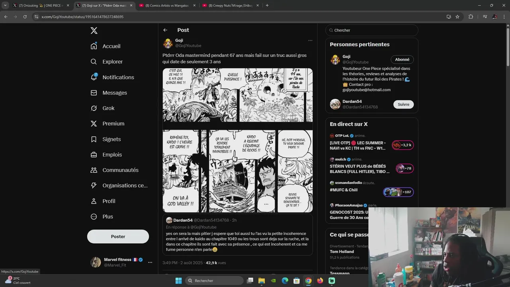Expand the Plus more-options menu
Screen dimensions: 510x287
[x=102, y=217]
